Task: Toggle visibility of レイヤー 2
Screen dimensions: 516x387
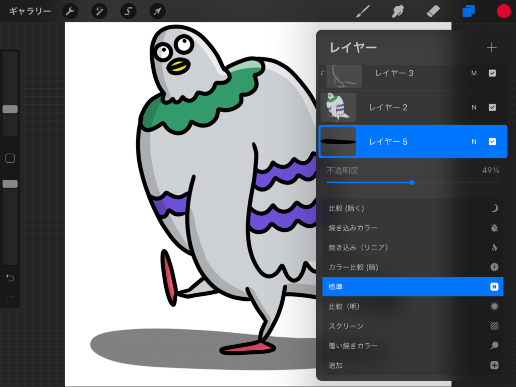Action: click(492, 107)
